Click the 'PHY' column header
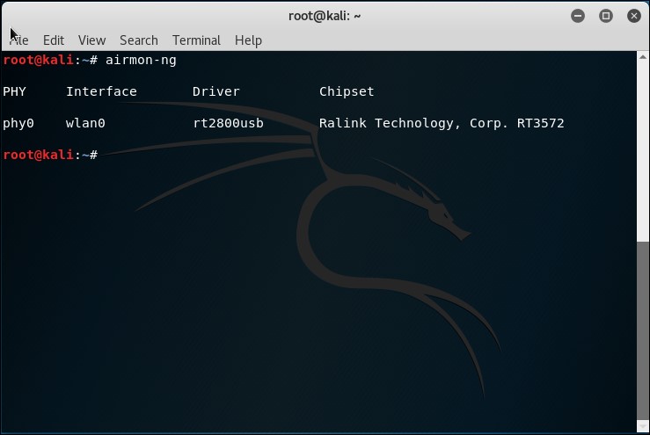Viewport: 650px width, 435px height. (14, 91)
